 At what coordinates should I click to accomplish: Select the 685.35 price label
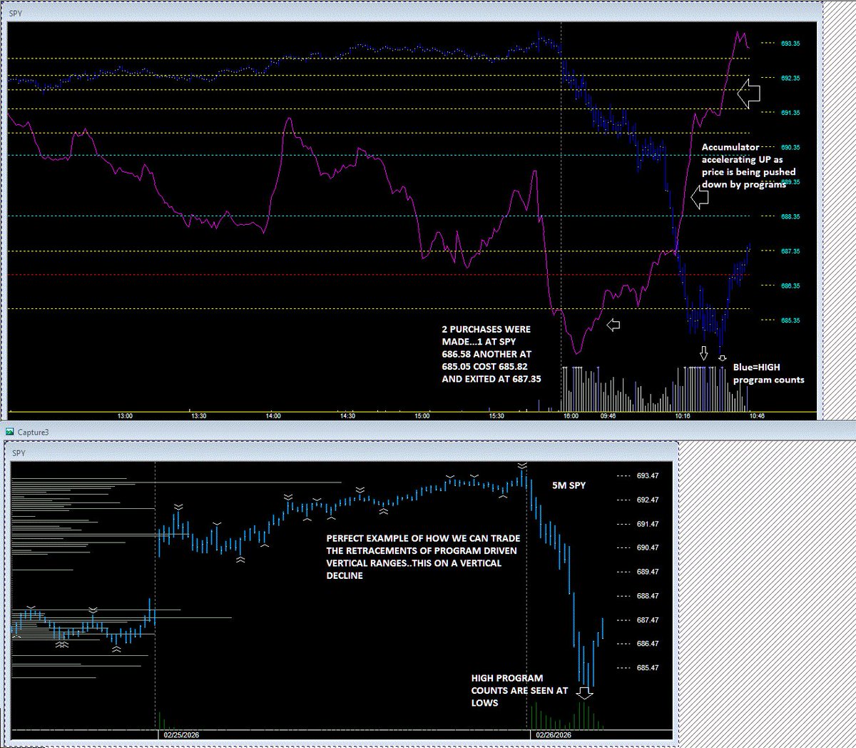(x=790, y=320)
